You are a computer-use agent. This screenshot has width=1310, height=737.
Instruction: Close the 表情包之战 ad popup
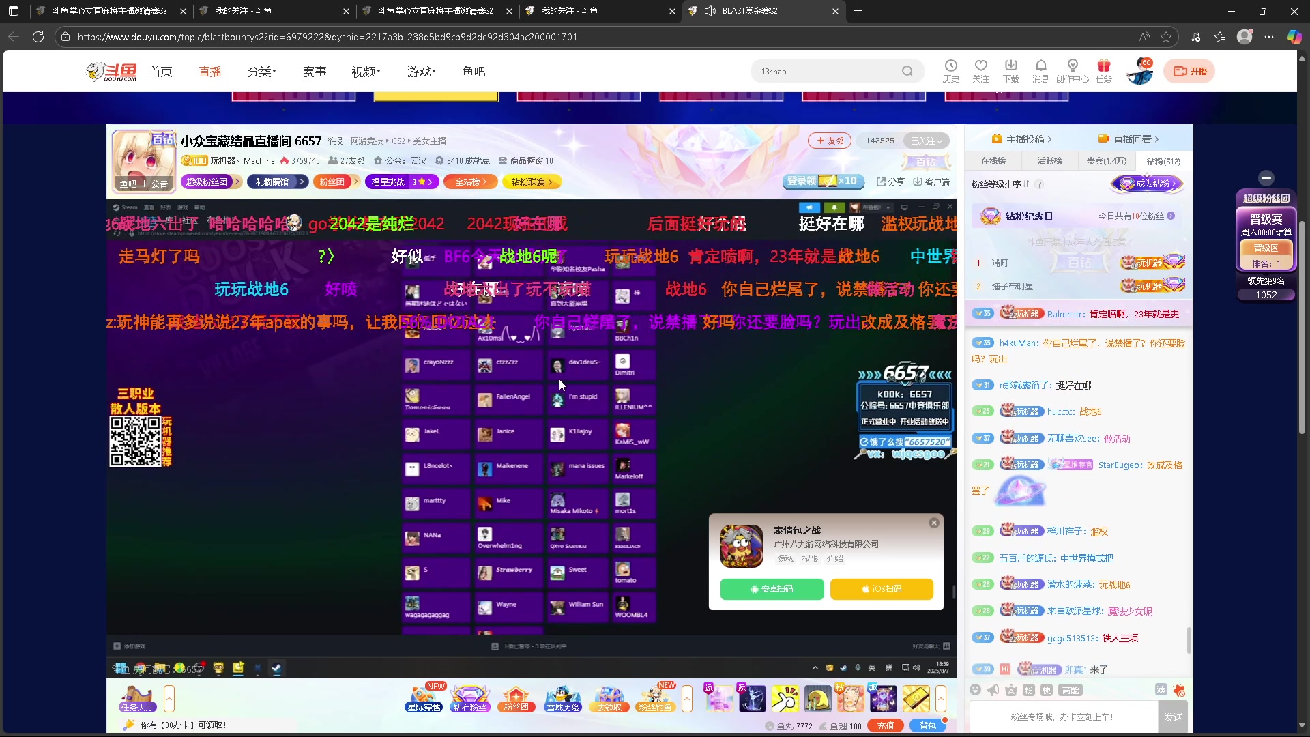coord(934,523)
